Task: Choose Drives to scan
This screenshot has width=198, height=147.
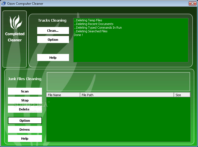Action: click(x=25, y=130)
